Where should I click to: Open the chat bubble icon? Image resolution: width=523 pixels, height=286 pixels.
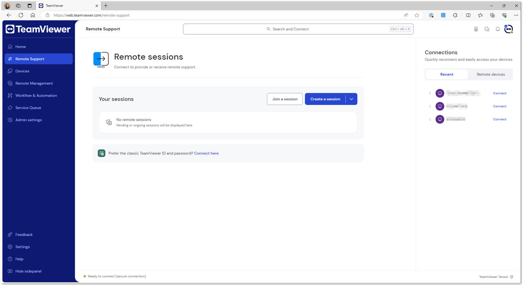pyautogui.click(x=487, y=29)
